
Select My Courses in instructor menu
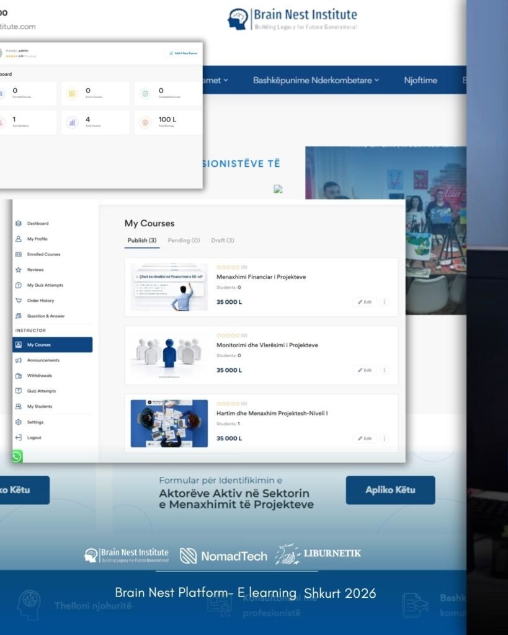pos(52,345)
